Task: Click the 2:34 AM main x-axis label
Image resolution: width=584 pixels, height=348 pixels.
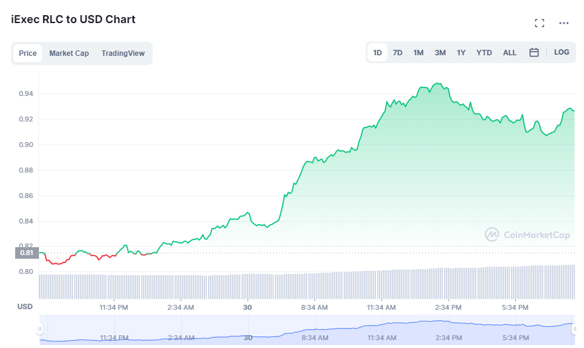Action: click(x=181, y=307)
